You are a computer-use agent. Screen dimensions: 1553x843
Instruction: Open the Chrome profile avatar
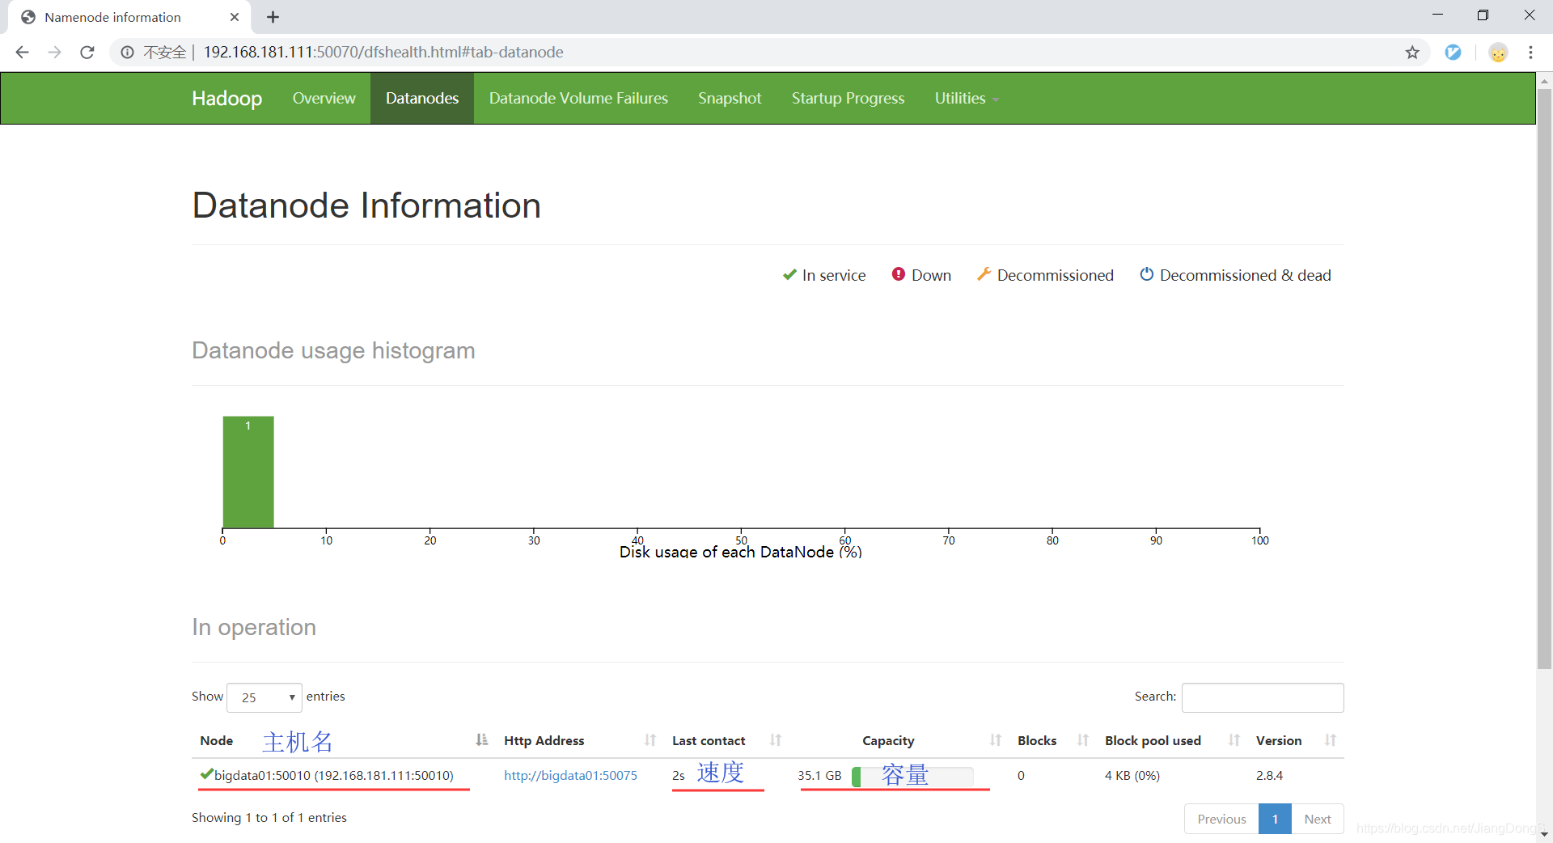click(x=1498, y=53)
